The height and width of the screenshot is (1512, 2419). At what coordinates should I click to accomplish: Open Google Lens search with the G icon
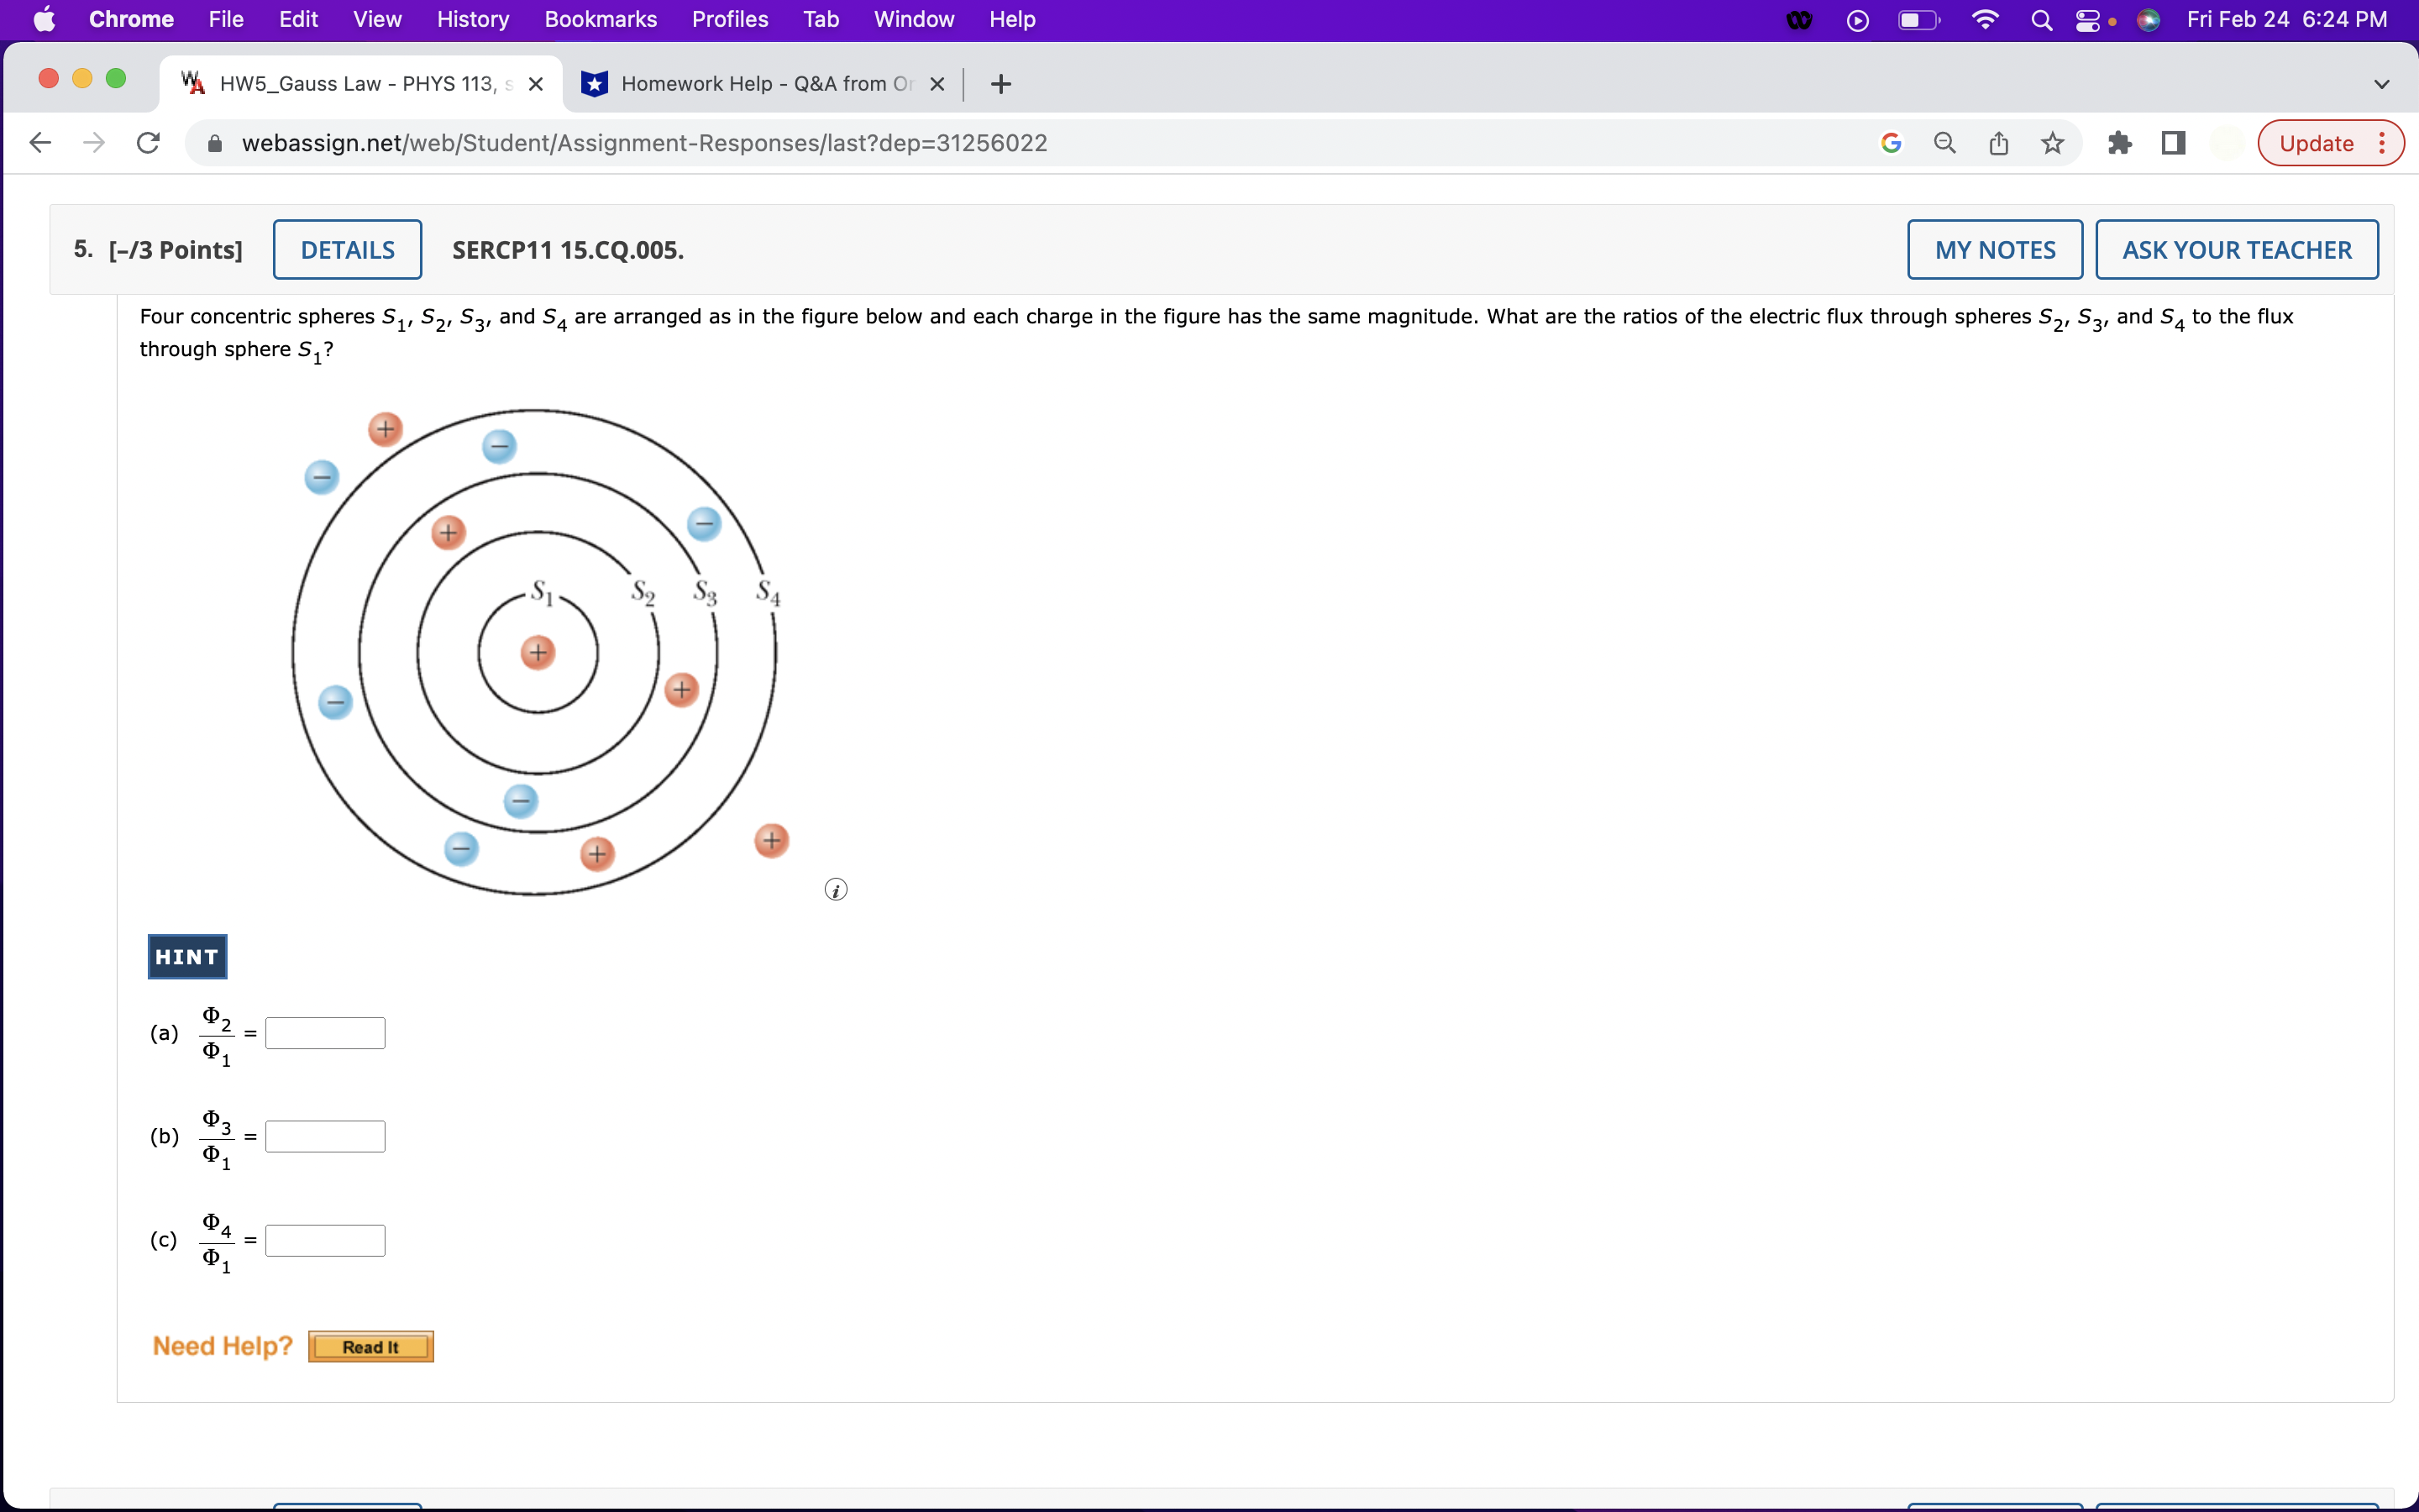(x=1890, y=142)
